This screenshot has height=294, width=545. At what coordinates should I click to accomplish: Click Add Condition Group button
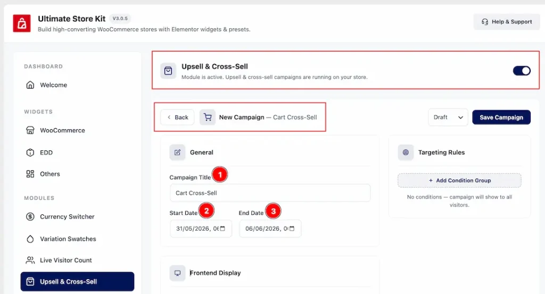click(459, 181)
